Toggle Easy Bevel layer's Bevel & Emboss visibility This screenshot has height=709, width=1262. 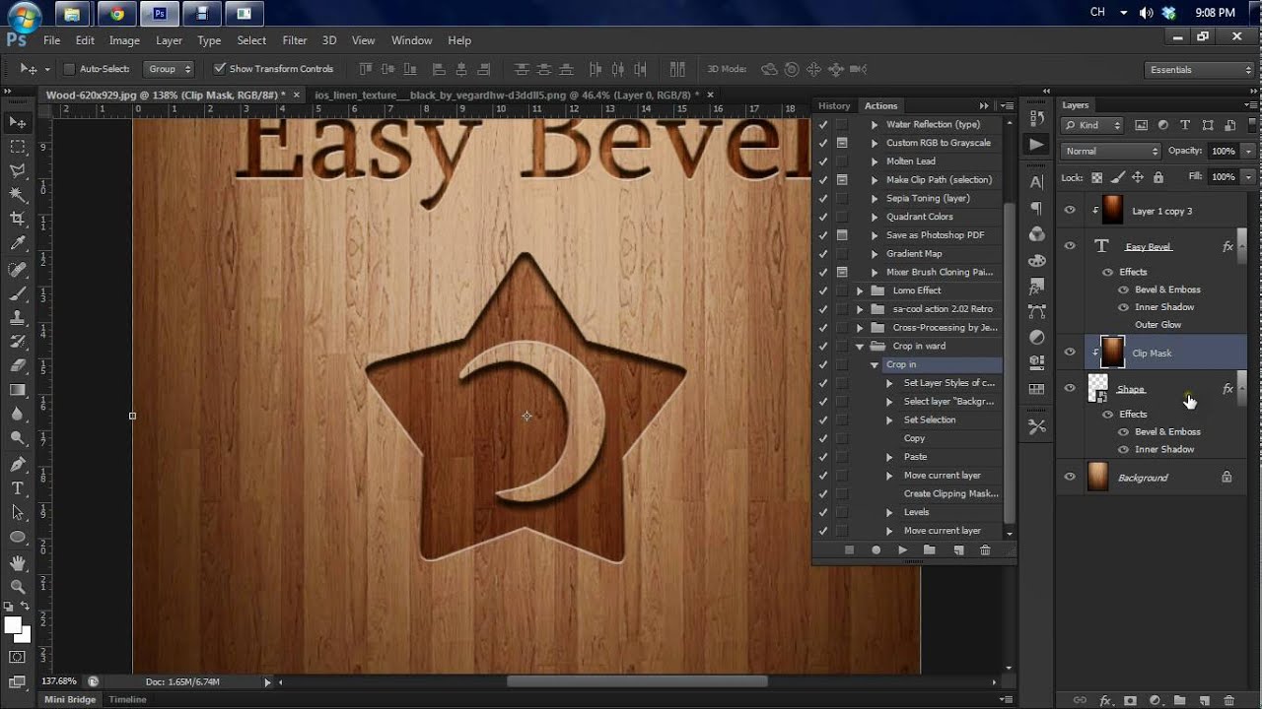pos(1123,290)
